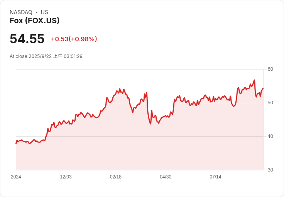Click the 30 label on the price axis
Viewport: 284px width, 197px height.
click(270, 170)
